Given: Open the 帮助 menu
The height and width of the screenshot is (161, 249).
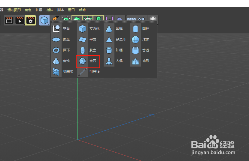Looking at the screenshot, I should click(82, 10).
